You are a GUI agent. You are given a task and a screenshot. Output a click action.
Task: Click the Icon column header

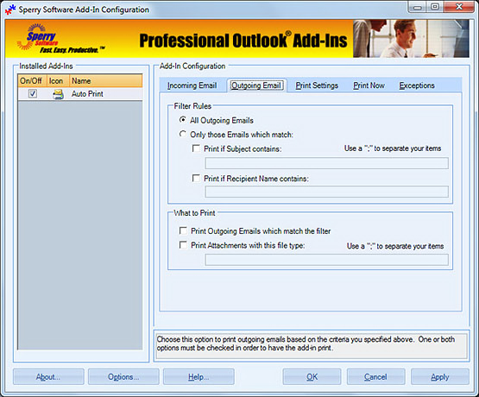[58, 81]
